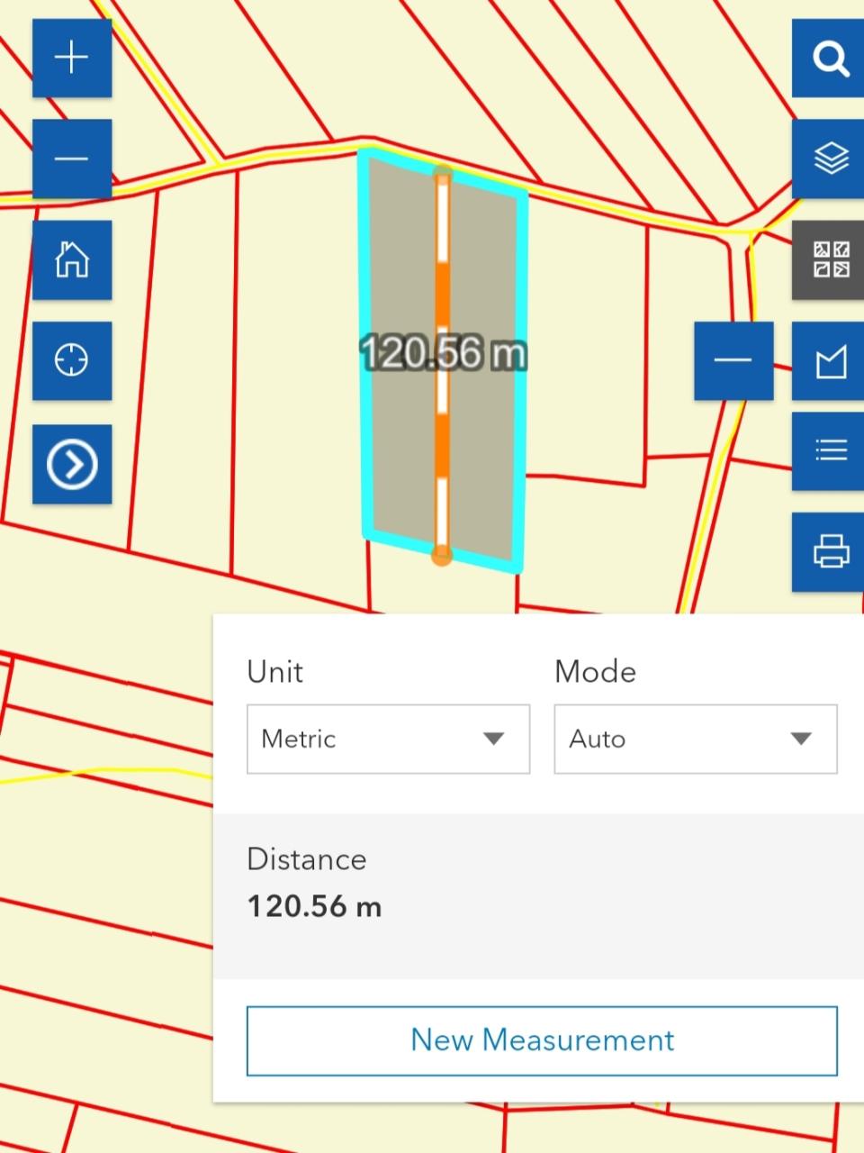Image resolution: width=864 pixels, height=1153 pixels.
Task: Zoom out using the left minus button
Action: [72, 159]
